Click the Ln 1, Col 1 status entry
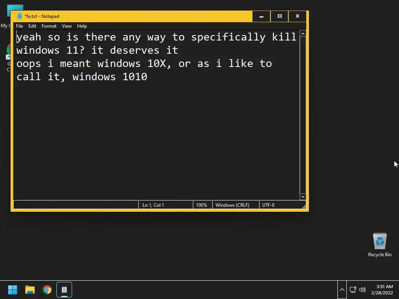 [165, 205]
